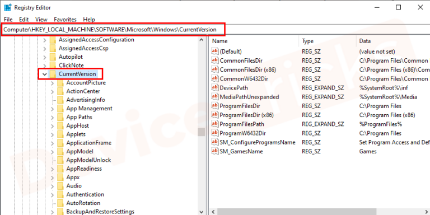Click the folder icon of AdvertisingInfo key
The height and width of the screenshot is (215, 430).
pyautogui.click(x=60, y=100)
